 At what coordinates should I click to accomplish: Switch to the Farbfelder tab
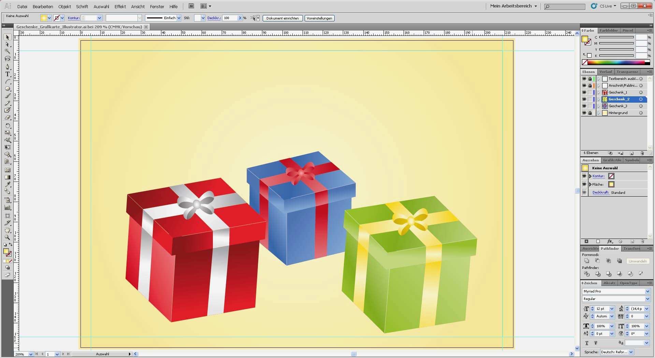pos(609,30)
